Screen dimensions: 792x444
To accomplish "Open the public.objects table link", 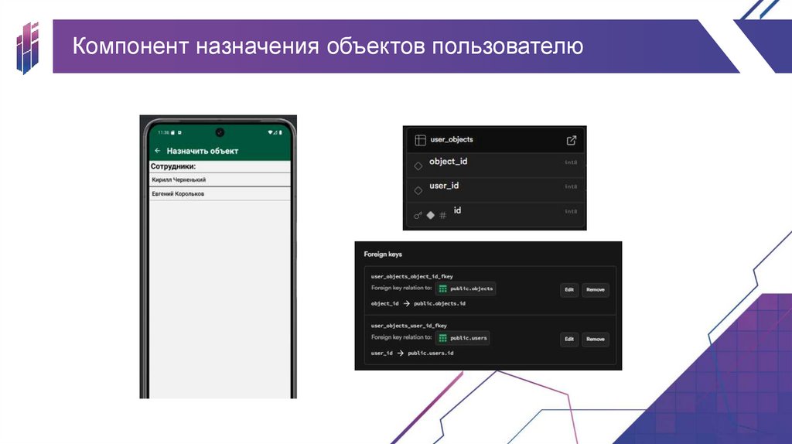I will [x=466, y=289].
